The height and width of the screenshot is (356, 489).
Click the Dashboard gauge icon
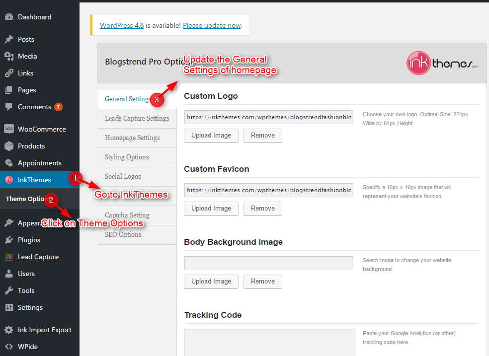tap(9, 17)
